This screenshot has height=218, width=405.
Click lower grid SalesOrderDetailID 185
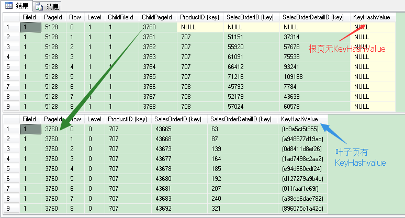243,169
